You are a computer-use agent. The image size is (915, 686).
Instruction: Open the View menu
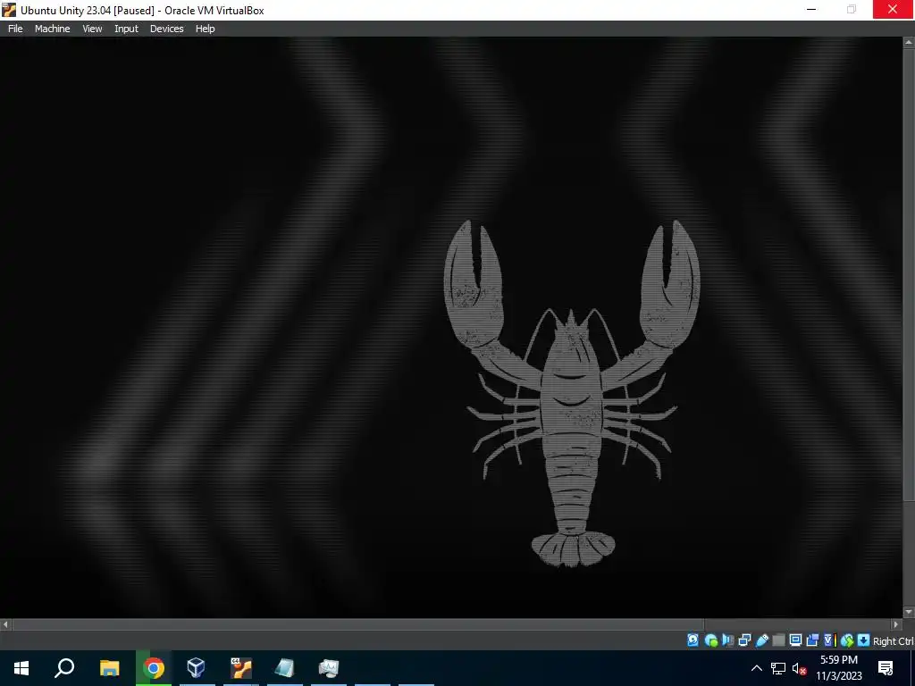point(92,29)
